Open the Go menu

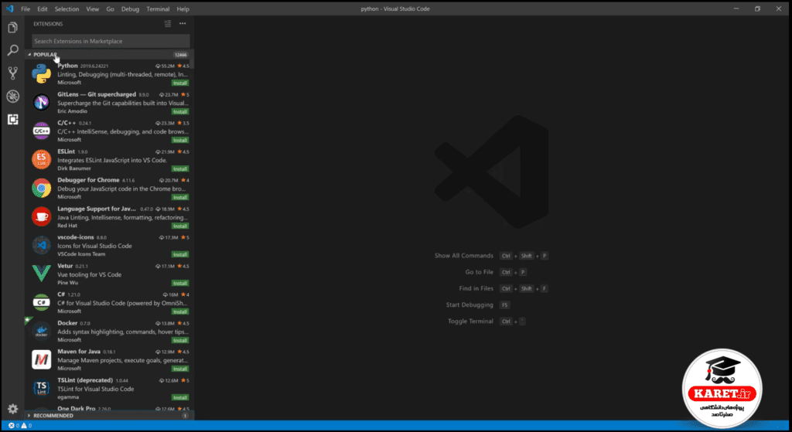(x=110, y=9)
